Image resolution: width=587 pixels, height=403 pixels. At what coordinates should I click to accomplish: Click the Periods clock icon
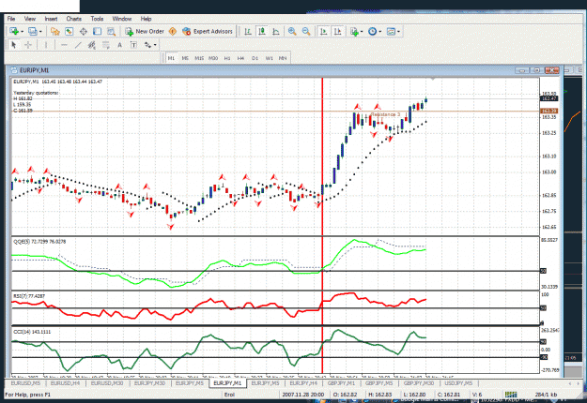(x=372, y=31)
